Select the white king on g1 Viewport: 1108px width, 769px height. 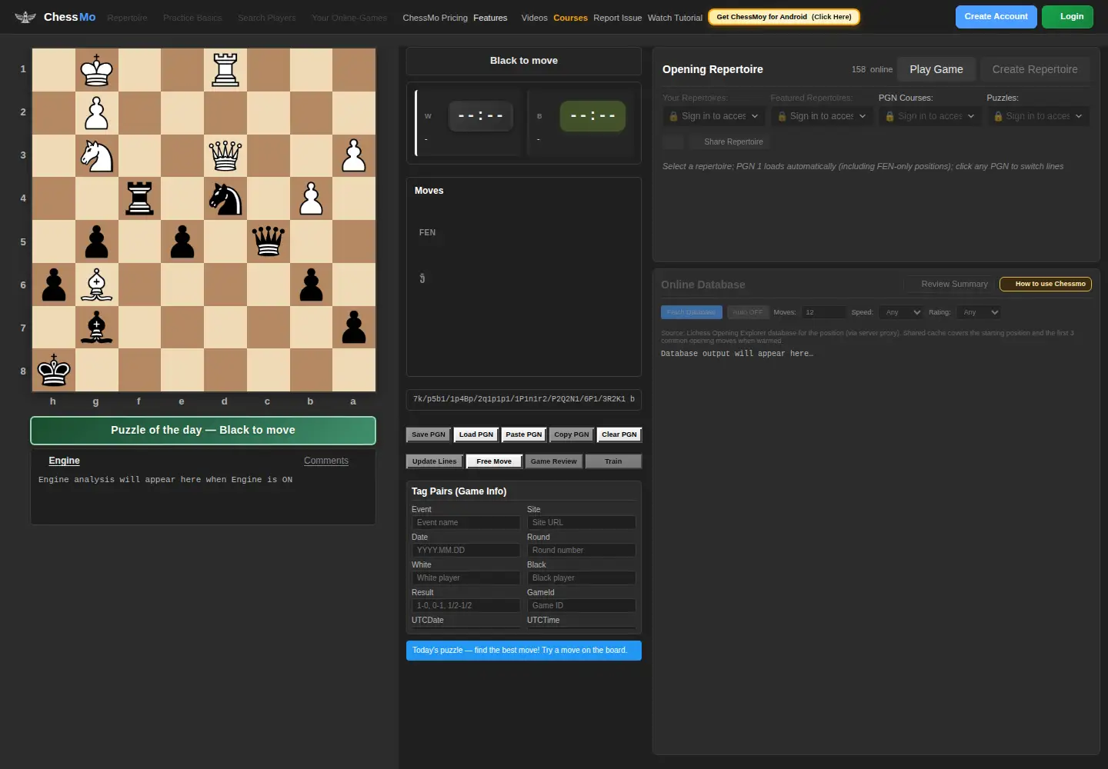tap(96, 70)
